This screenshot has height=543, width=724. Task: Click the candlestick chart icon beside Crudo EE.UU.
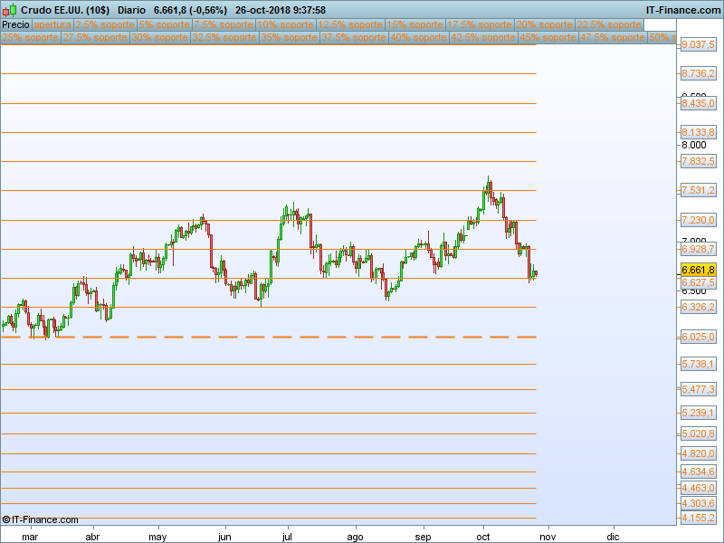tap(10, 10)
